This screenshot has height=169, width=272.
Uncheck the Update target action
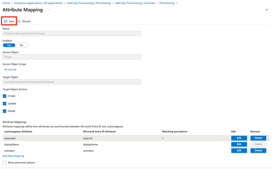click(4, 103)
